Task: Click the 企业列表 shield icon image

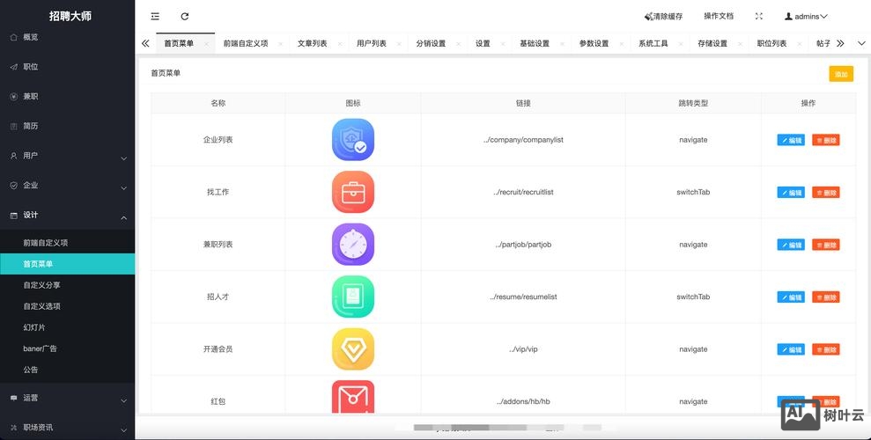Action: coord(353,140)
